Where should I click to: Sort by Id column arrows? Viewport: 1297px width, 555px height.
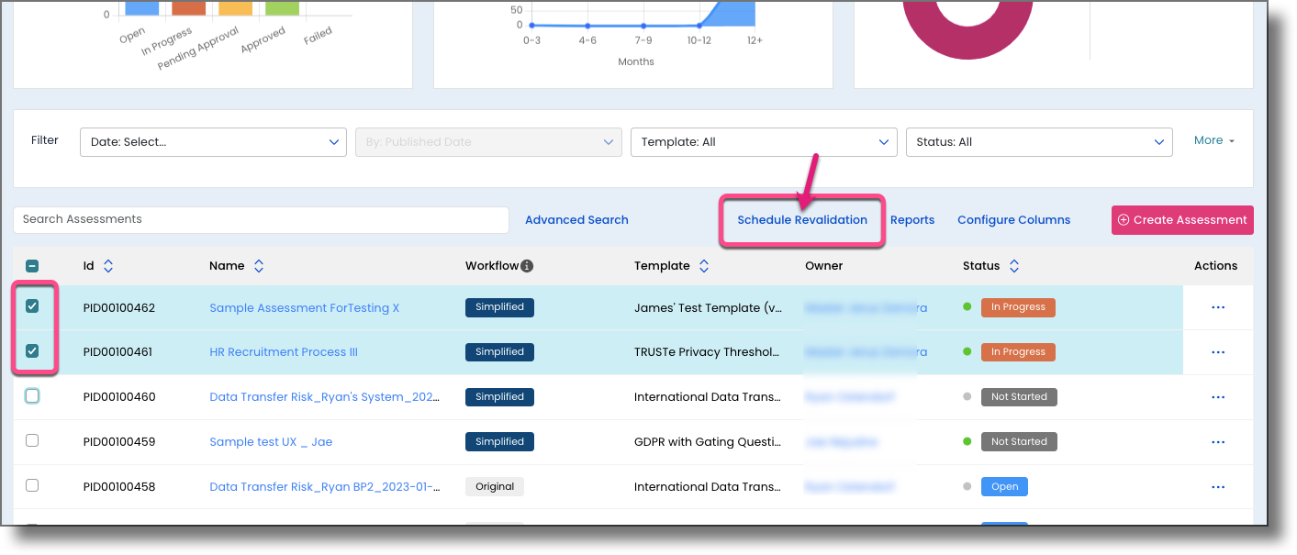click(x=108, y=266)
